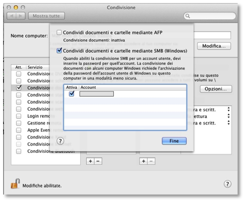This screenshot has height=202, width=245.
Task: Click the Attiva column header
Action: click(71, 87)
